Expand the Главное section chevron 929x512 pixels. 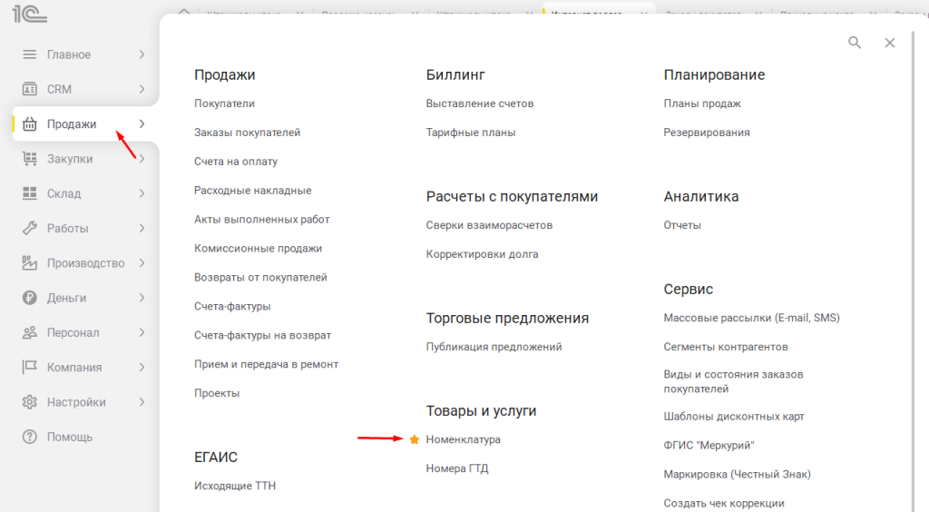click(142, 54)
